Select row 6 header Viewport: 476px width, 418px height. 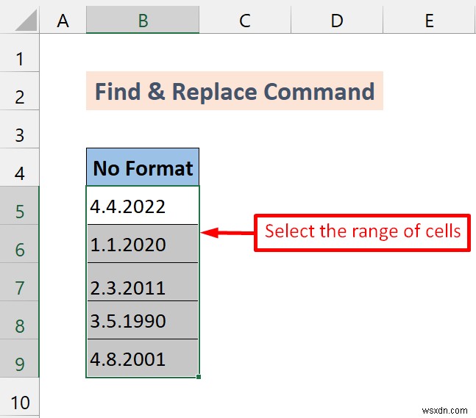[19, 244]
